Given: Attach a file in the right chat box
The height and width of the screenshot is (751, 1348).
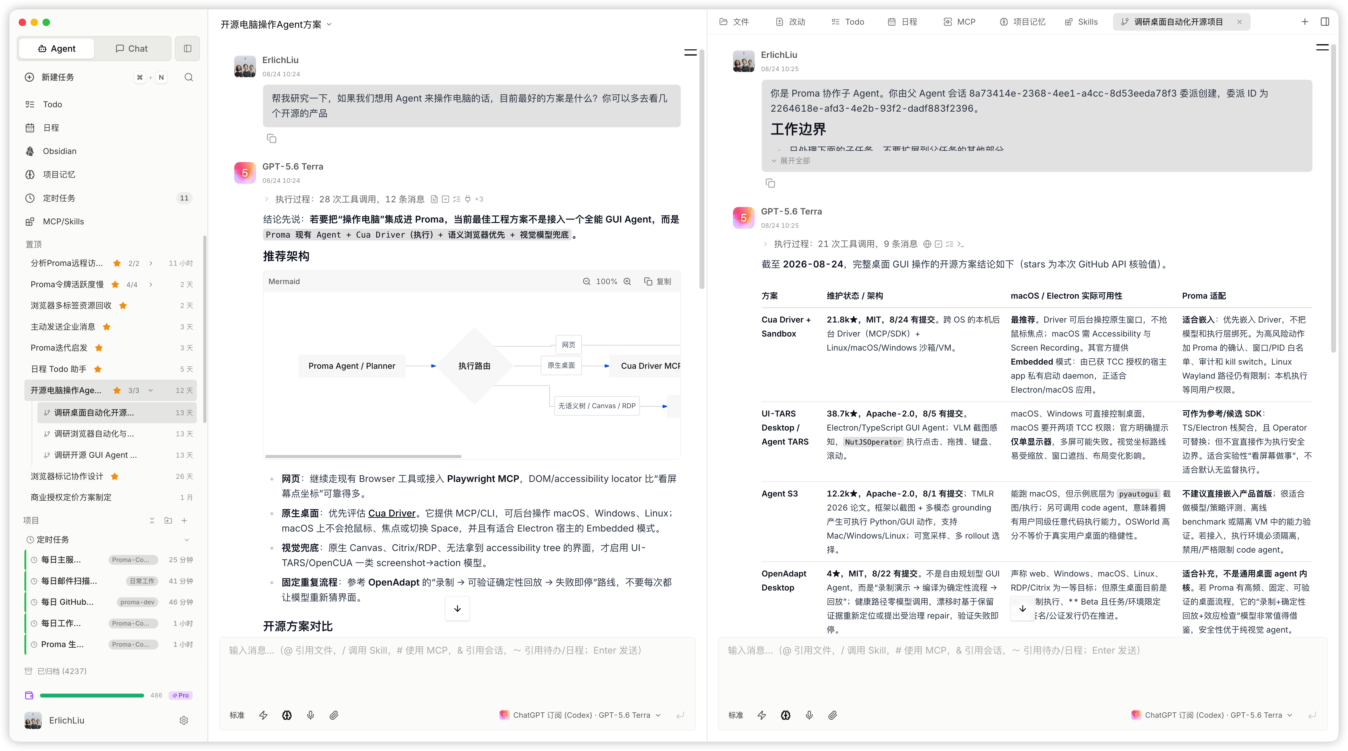Looking at the screenshot, I should tap(833, 715).
